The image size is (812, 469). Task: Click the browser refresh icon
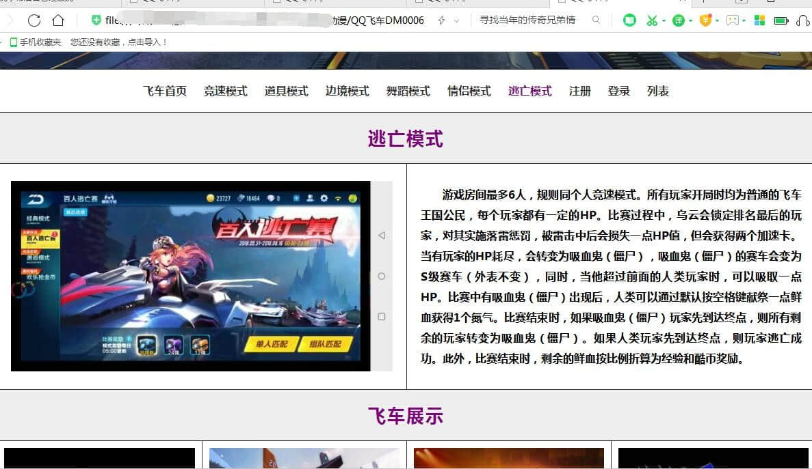[x=34, y=20]
